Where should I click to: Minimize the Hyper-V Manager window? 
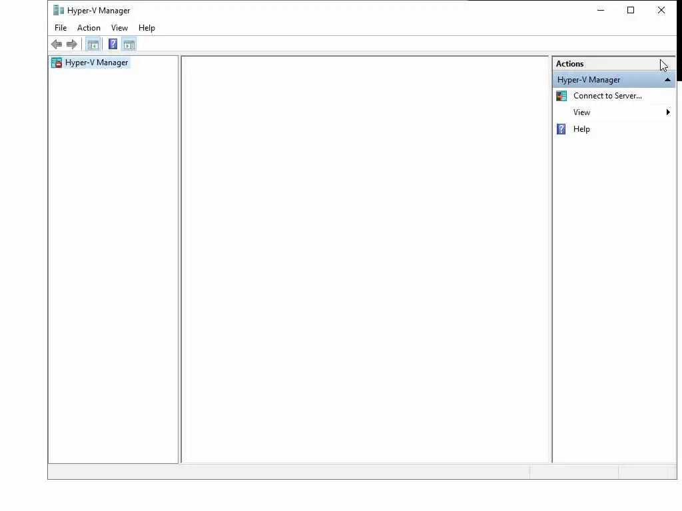coord(601,10)
